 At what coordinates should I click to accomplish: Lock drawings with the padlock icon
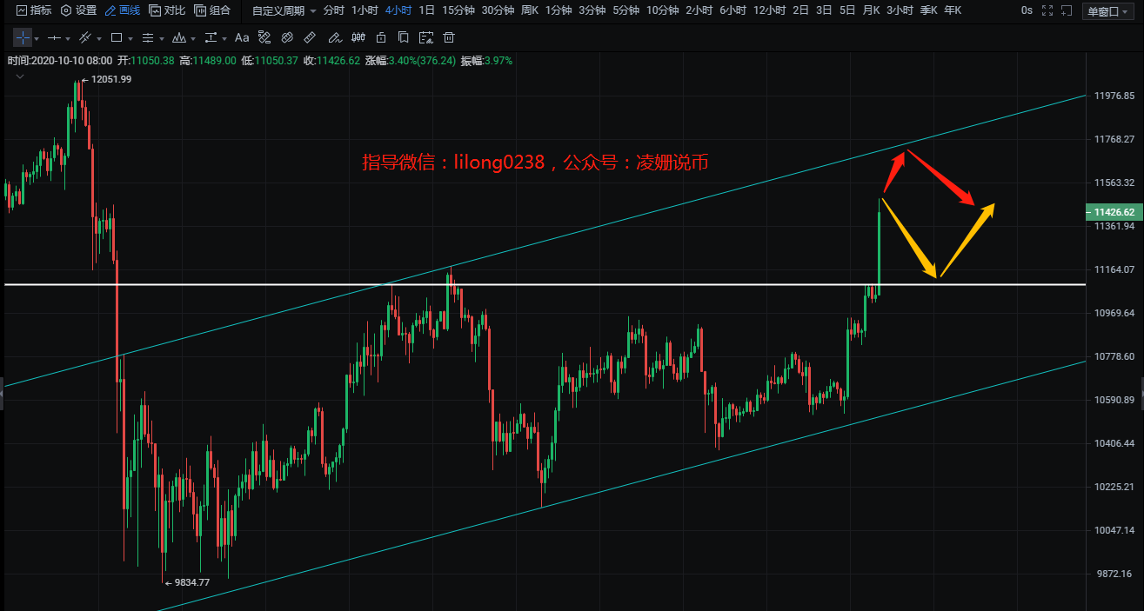point(380,38)
